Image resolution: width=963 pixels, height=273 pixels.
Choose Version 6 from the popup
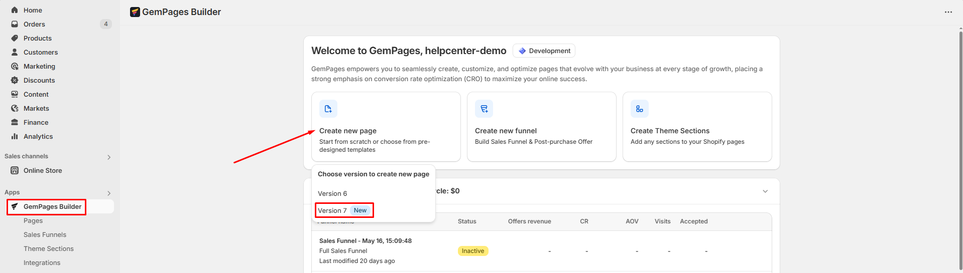(332, 193)
